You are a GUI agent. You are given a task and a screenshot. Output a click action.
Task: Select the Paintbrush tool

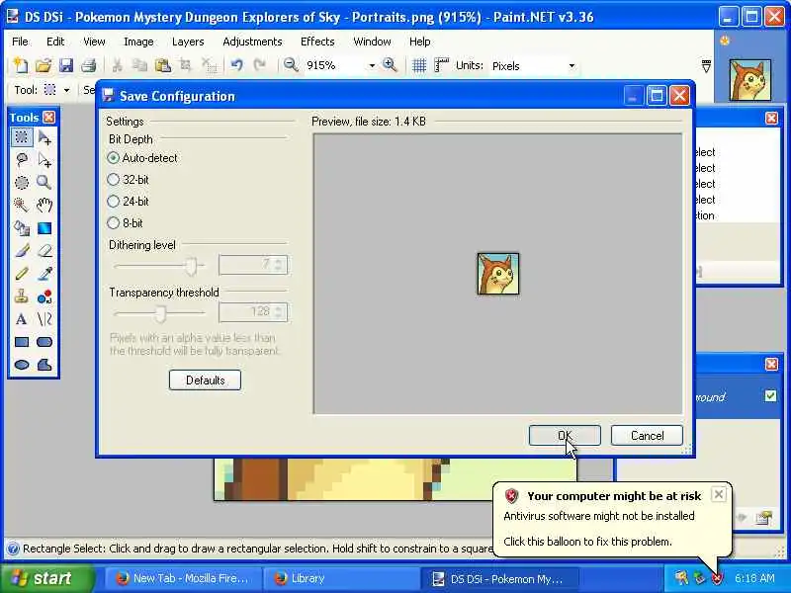[x=21, y=251]
